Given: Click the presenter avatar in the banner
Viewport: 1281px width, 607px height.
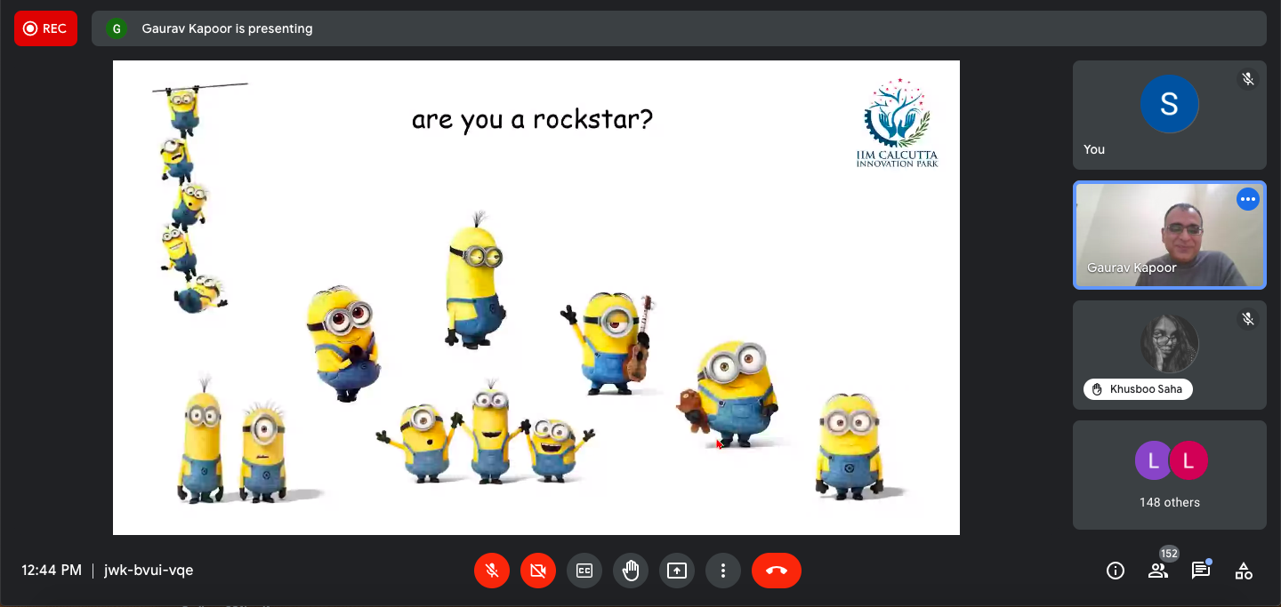Looking at the screenshot, I should click(116, 28).
